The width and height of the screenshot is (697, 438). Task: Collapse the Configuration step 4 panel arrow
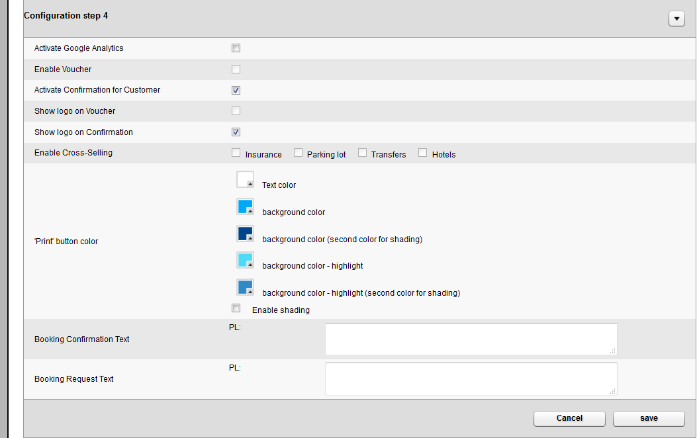click(x=676, y=19)
